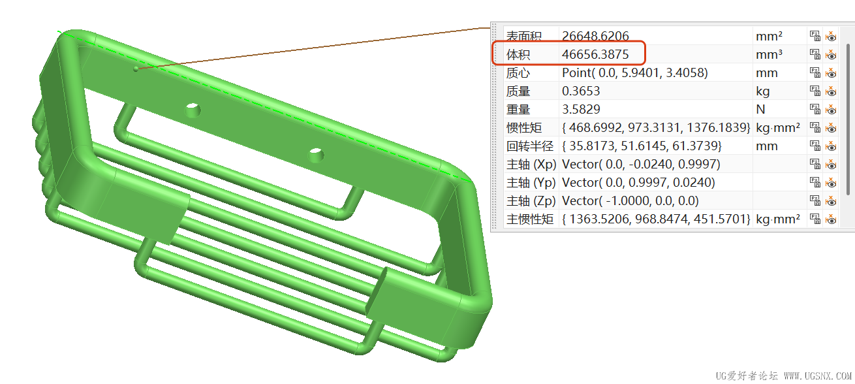Create expression from the 质量 mass row
The height and width of the screenshot is (384, 855).
click(816, 91)
